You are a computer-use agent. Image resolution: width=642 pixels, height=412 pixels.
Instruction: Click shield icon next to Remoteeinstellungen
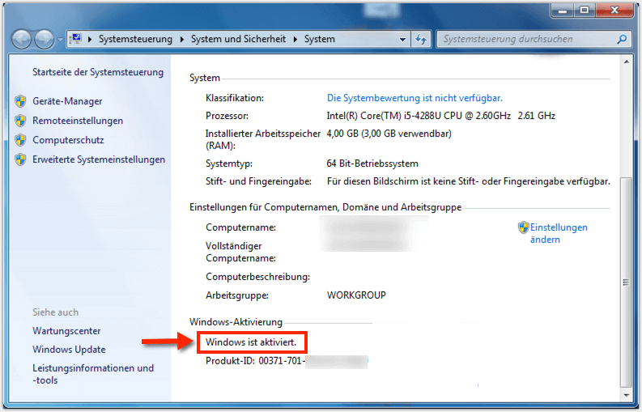(20, 121)
